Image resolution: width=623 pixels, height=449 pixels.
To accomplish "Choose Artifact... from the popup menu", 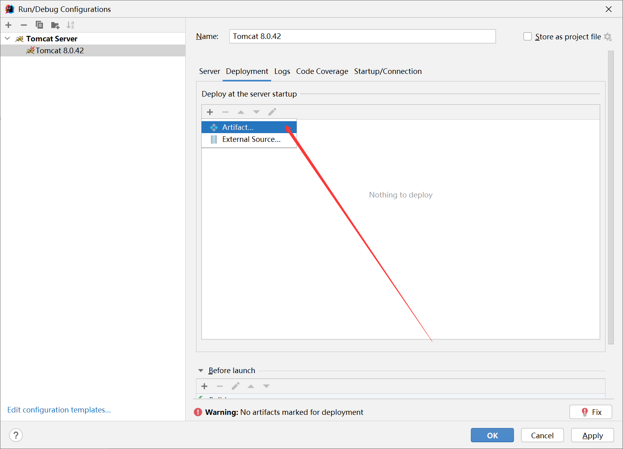I will pos(249,127).
